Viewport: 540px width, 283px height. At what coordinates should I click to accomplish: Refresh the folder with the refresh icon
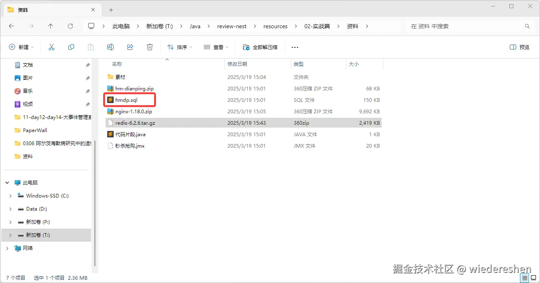(70, 26)
